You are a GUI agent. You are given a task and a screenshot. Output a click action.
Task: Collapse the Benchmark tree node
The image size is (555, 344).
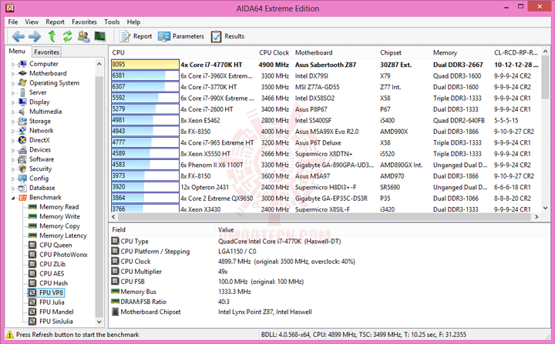(x=13, y=198)
